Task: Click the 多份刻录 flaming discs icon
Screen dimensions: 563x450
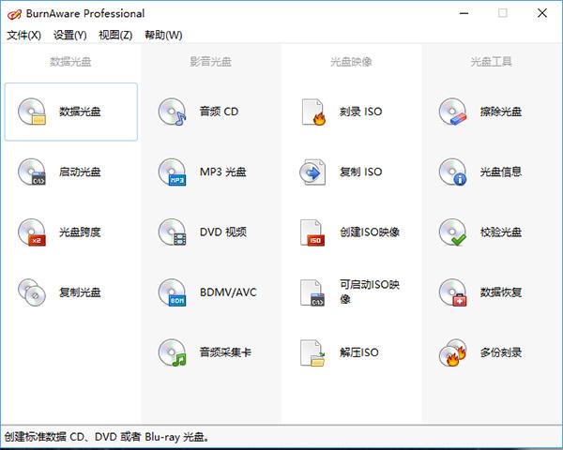Action: coord(453,352)
